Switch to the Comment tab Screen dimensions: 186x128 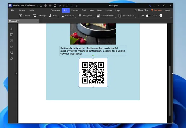(x=55, y=11)
